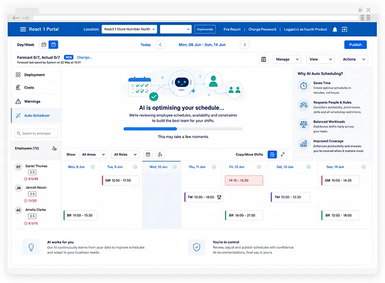Click info icon for Wed, 10 Jun
Image resolution: width=385 pixels, height=283 pixels.
(x=175, y=167)
